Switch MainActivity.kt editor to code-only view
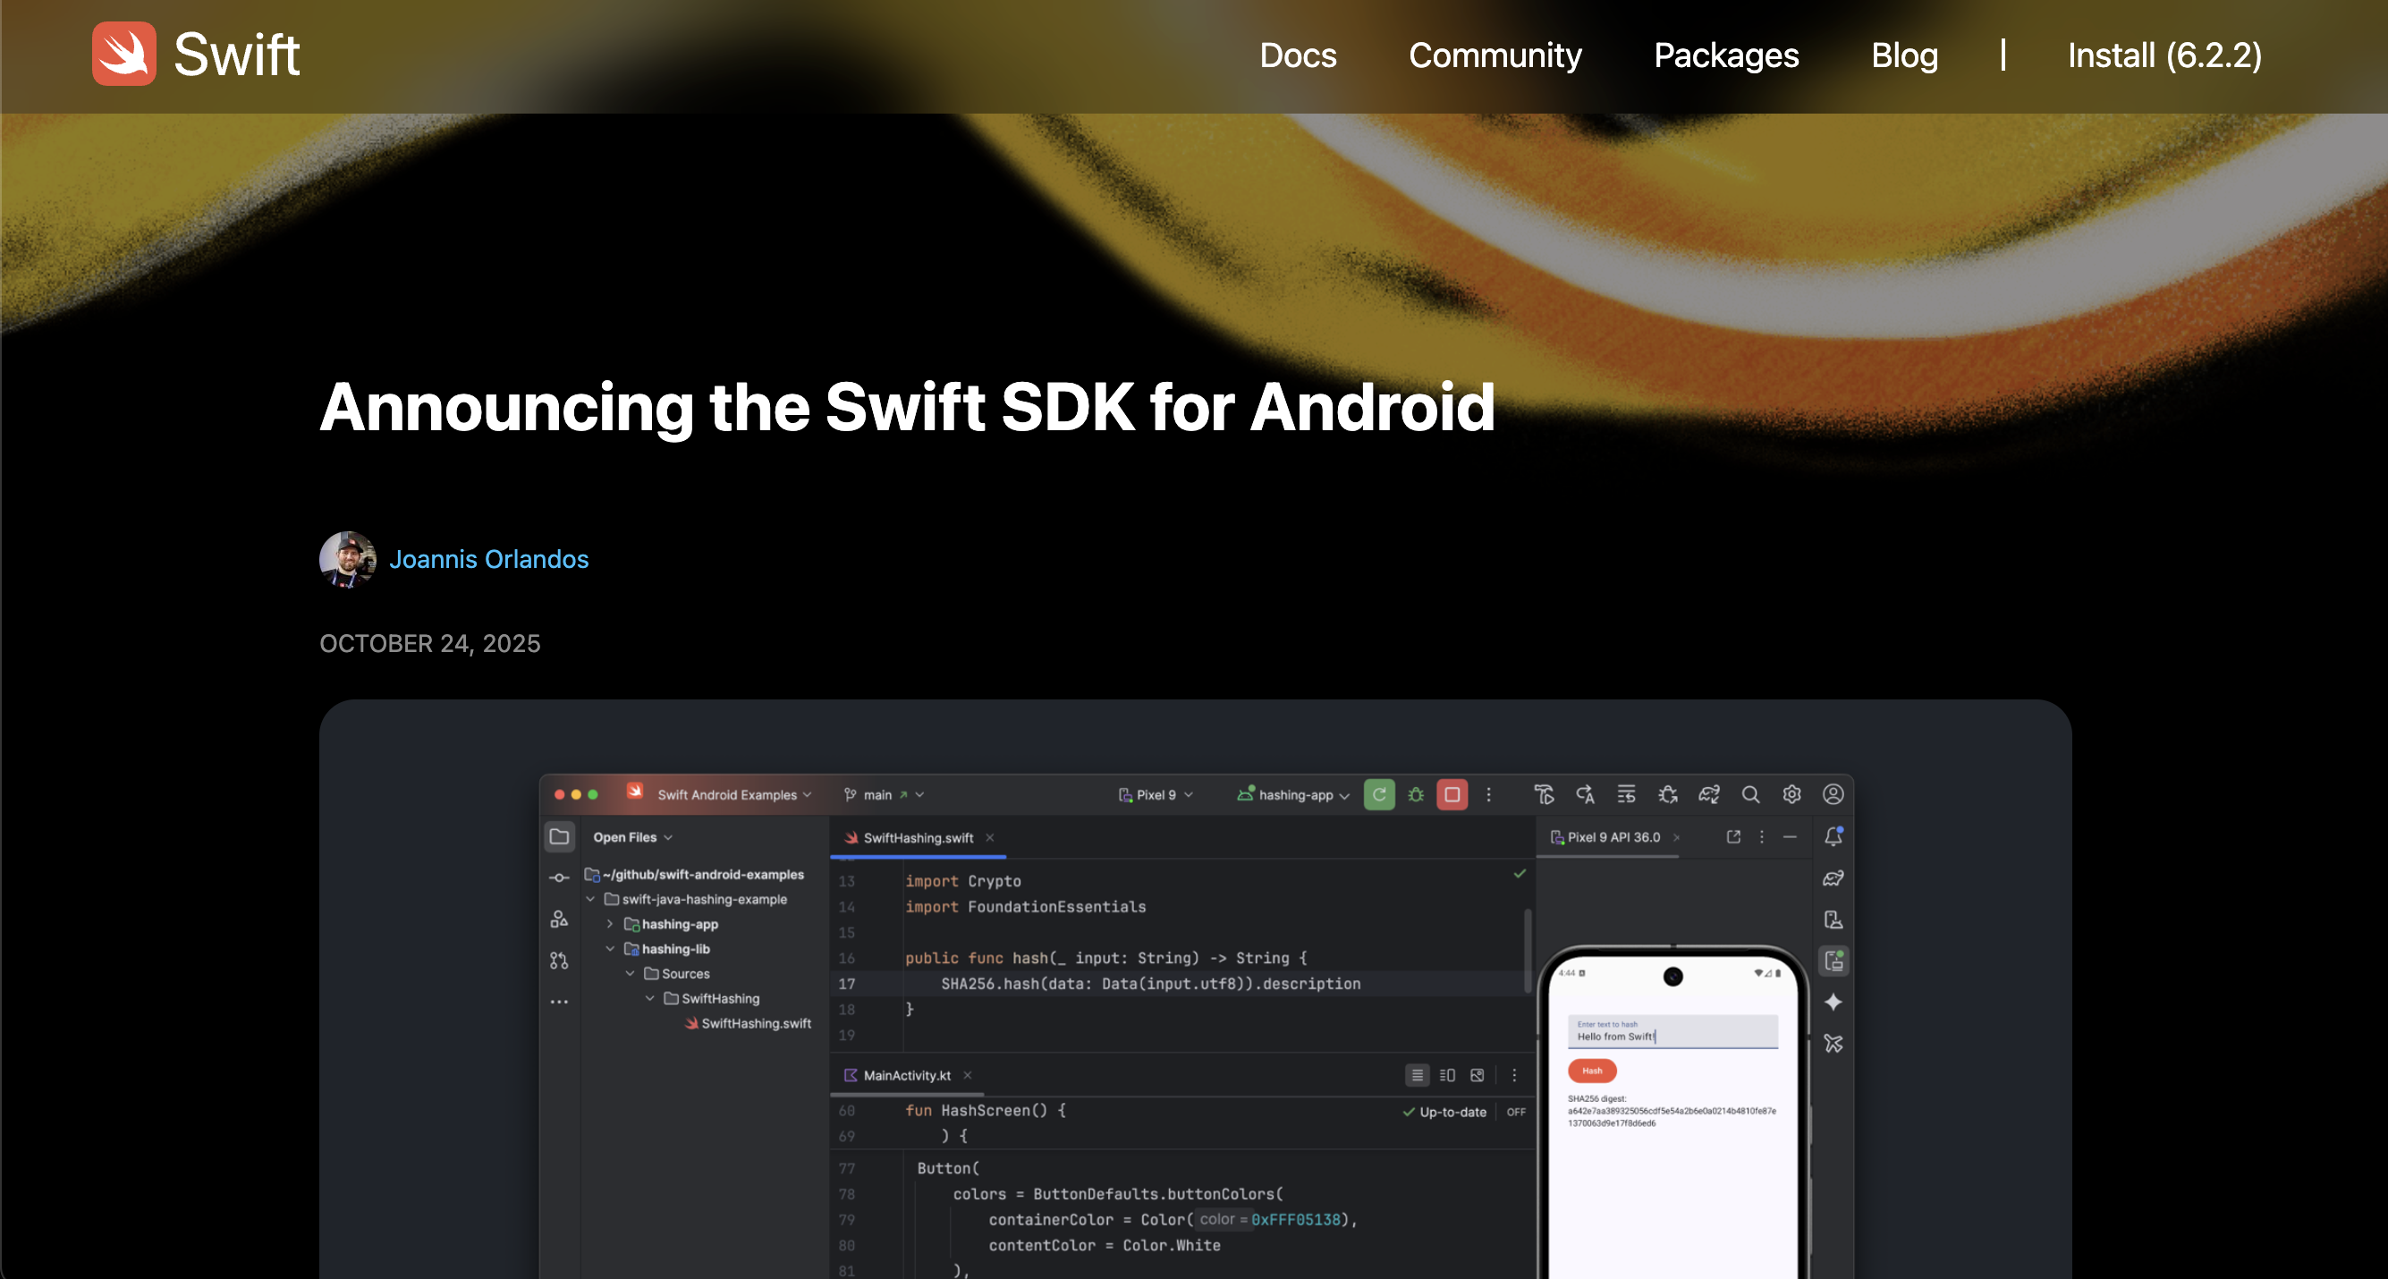Screen dimensions: 2388x1279 click(x=1417, y=1075)
